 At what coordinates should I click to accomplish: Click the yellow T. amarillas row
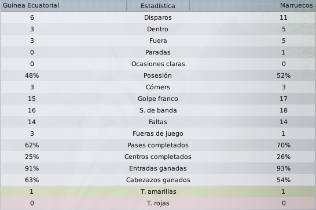(158, 191)
